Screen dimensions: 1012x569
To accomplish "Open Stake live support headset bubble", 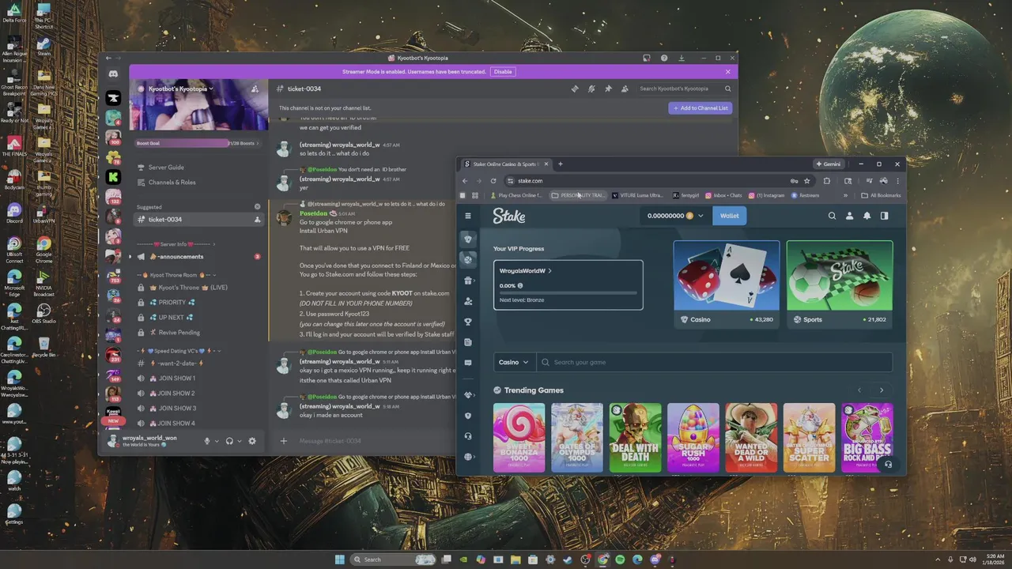I will pyautogui.click(x=888, y=465).
